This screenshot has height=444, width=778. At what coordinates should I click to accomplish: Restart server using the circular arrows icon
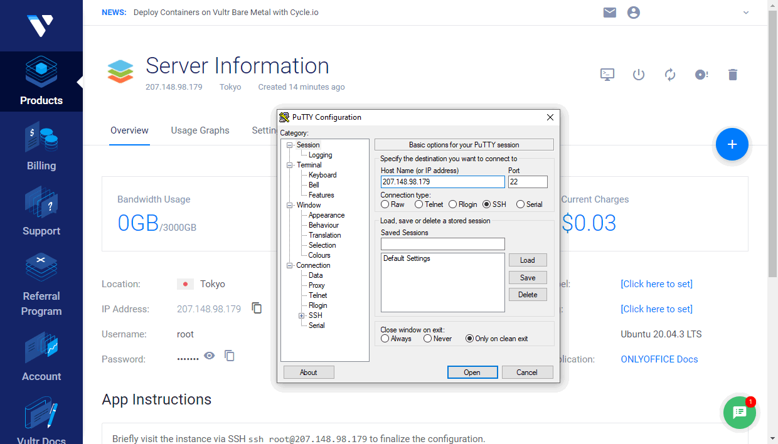(670, 75)
